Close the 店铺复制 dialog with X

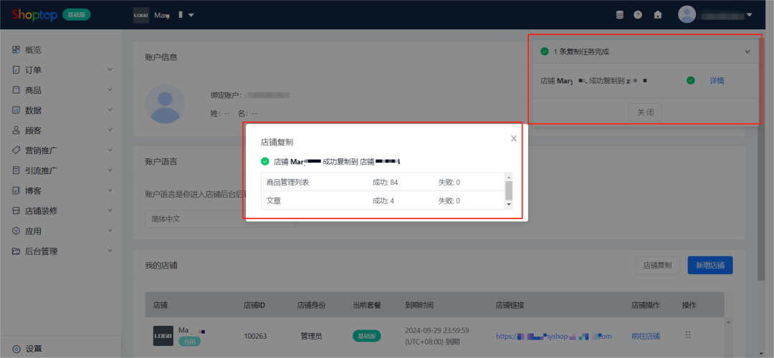click(x=514, y=139)
